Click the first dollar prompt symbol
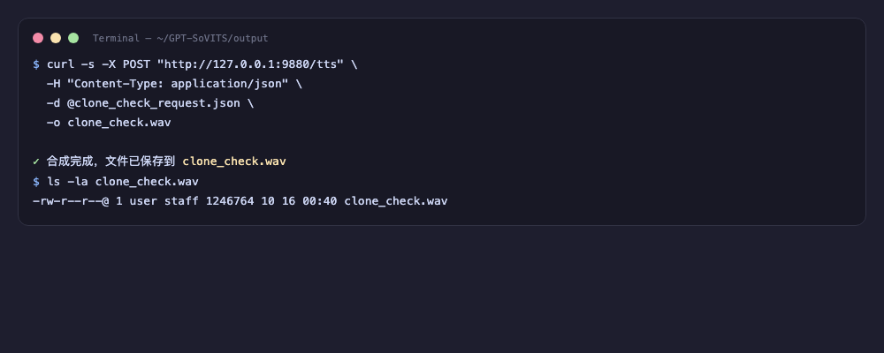The height and width of the screenshot is (353, 884). [36, 64]
